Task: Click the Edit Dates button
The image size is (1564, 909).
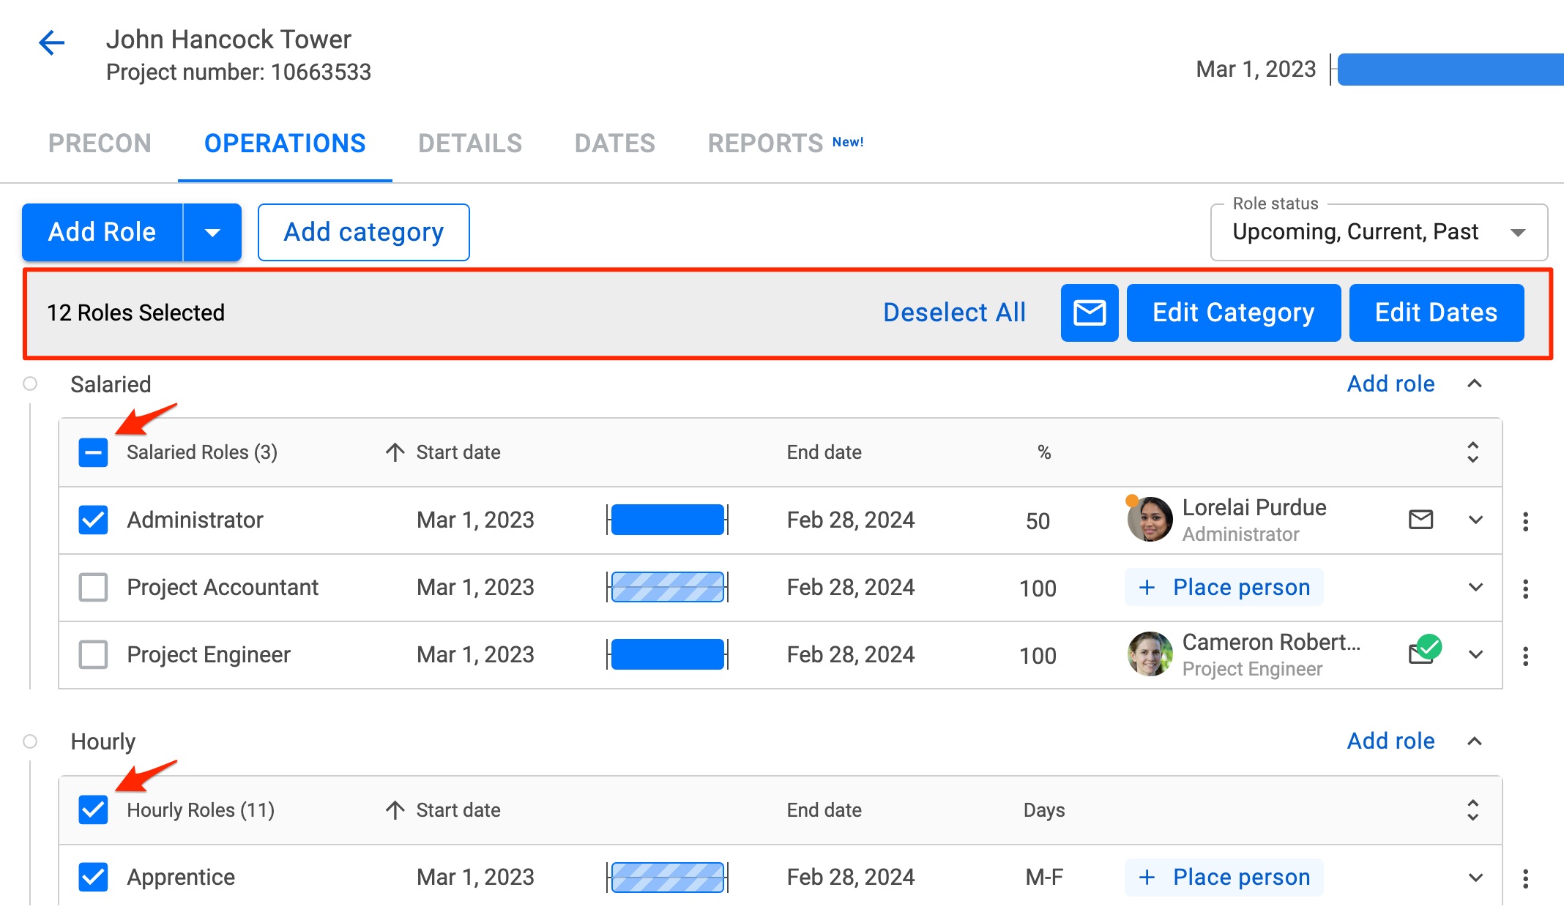Action: pos(1436,313)
